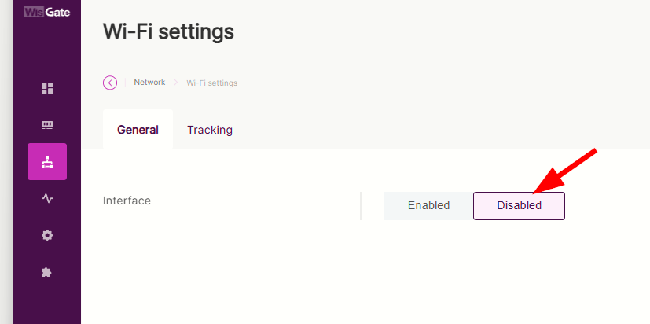This screenshot has width=650, height=324.
Task: Open the LoRa gateway sidebar icon
Action: [47, 125]
